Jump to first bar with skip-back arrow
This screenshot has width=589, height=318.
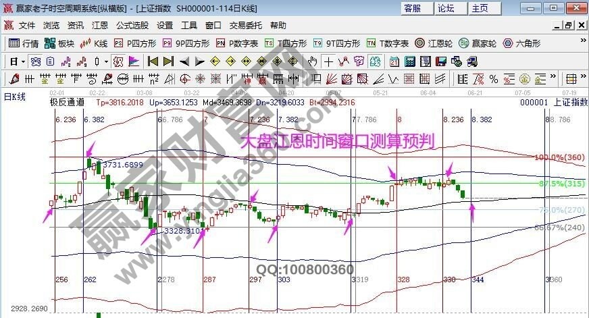[153, 61]
